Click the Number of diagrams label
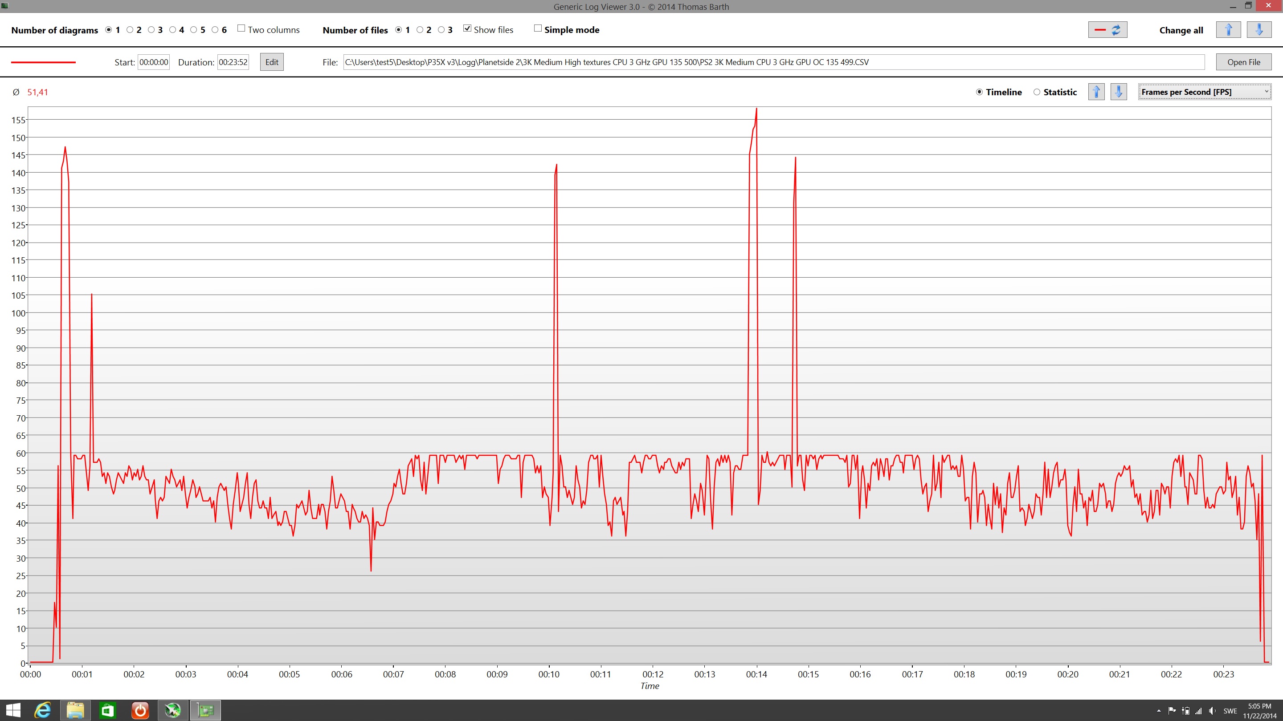Screen dimensions: 1283x721 tap(54, 30)
